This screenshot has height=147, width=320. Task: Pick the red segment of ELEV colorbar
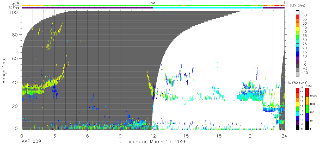[298, 17]
